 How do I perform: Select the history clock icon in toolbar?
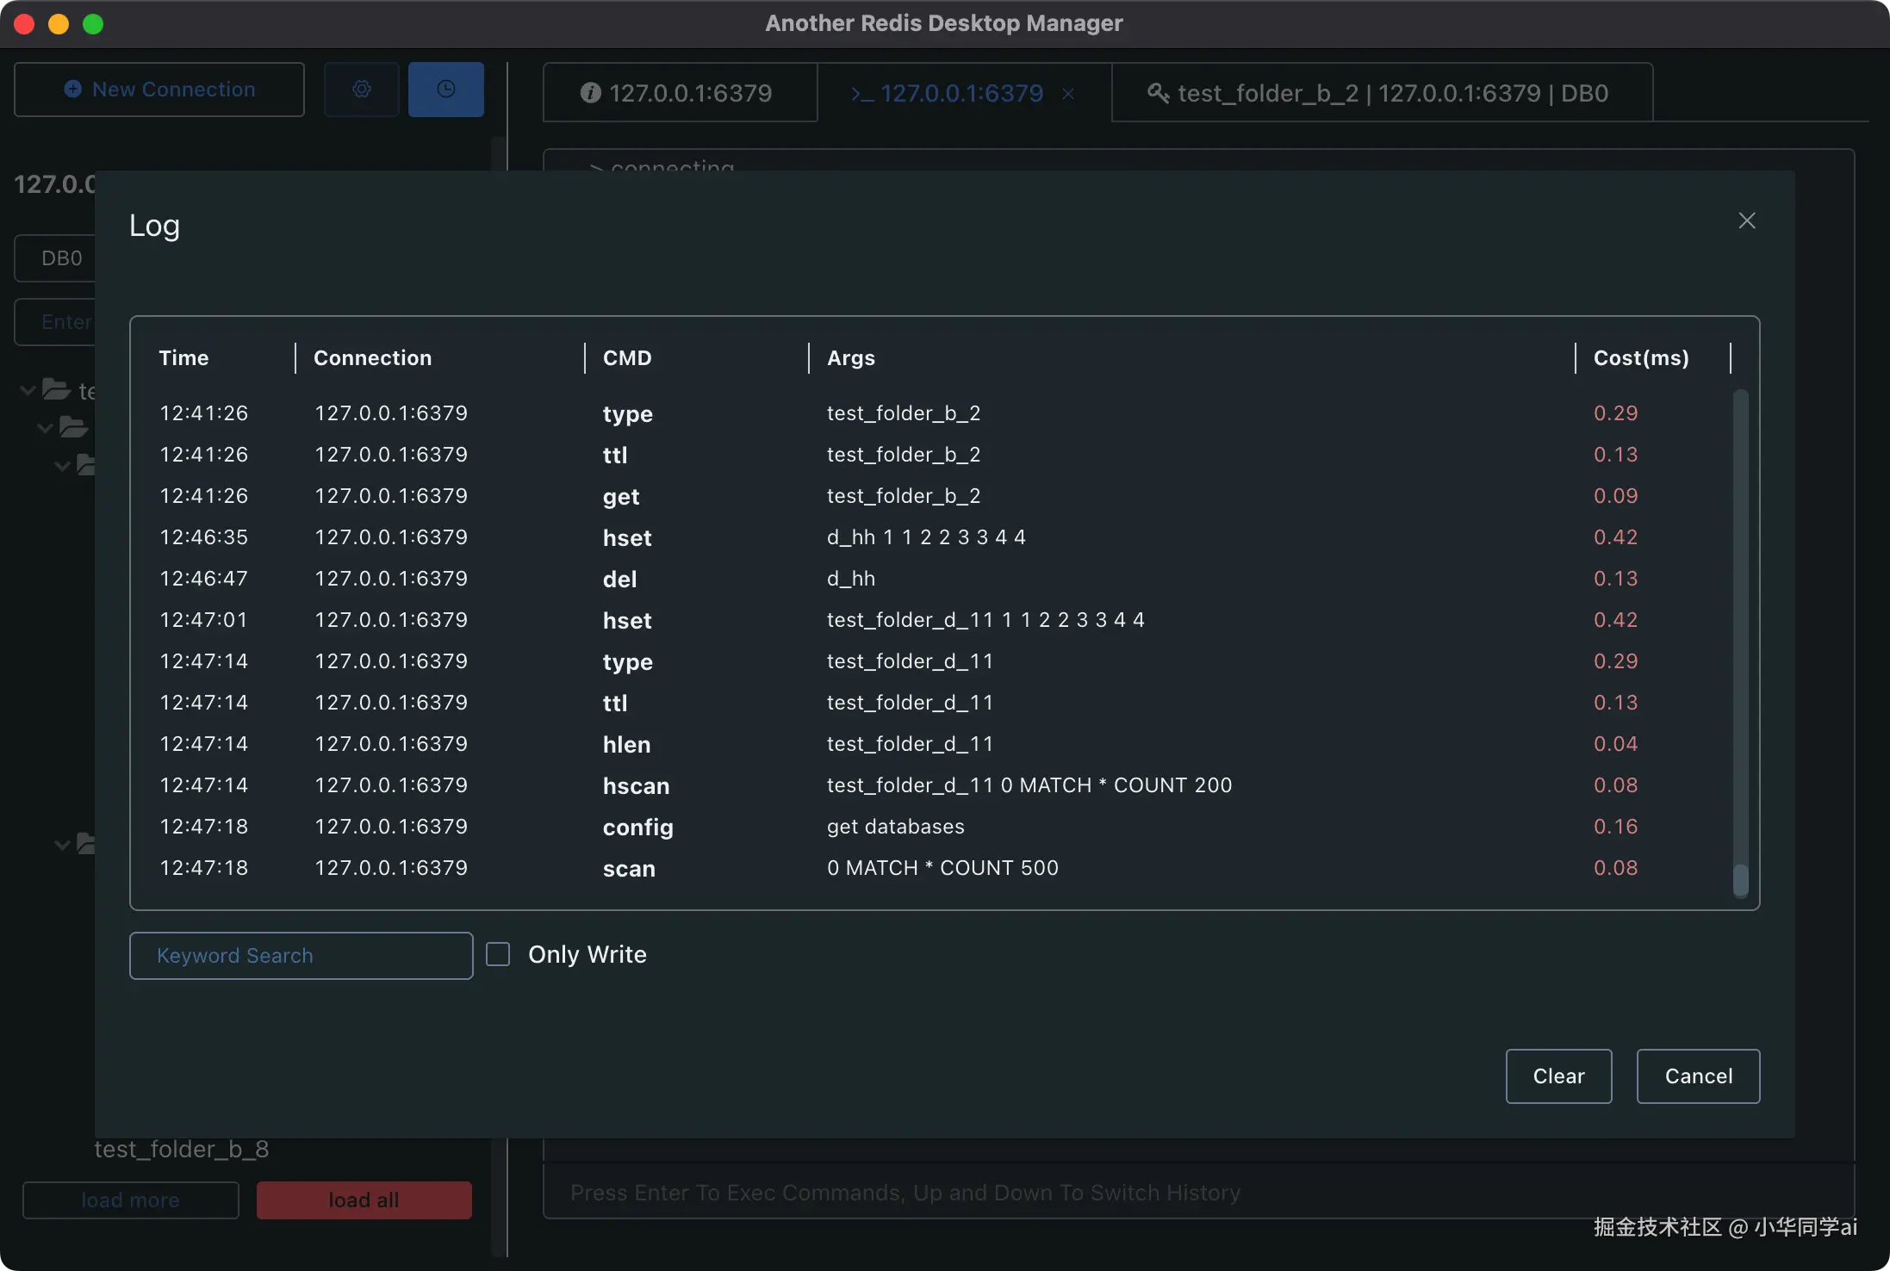[445, 89]
